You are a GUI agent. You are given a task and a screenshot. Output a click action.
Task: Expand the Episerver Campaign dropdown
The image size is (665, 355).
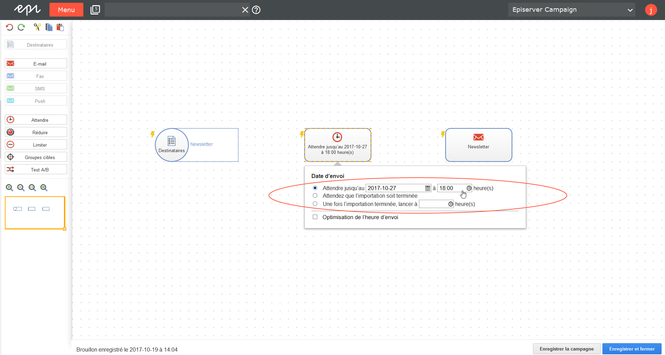coord(572,10)
